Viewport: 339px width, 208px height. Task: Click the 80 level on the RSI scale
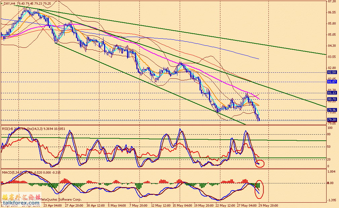coord(329,134)
